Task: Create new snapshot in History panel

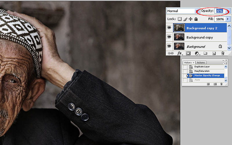Action: click(215, 84)
